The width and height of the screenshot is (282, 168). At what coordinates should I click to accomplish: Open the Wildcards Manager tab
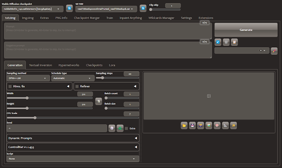(162, 18)
